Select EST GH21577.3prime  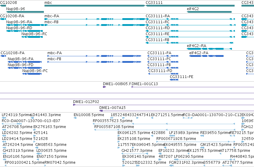click(135, 154)
